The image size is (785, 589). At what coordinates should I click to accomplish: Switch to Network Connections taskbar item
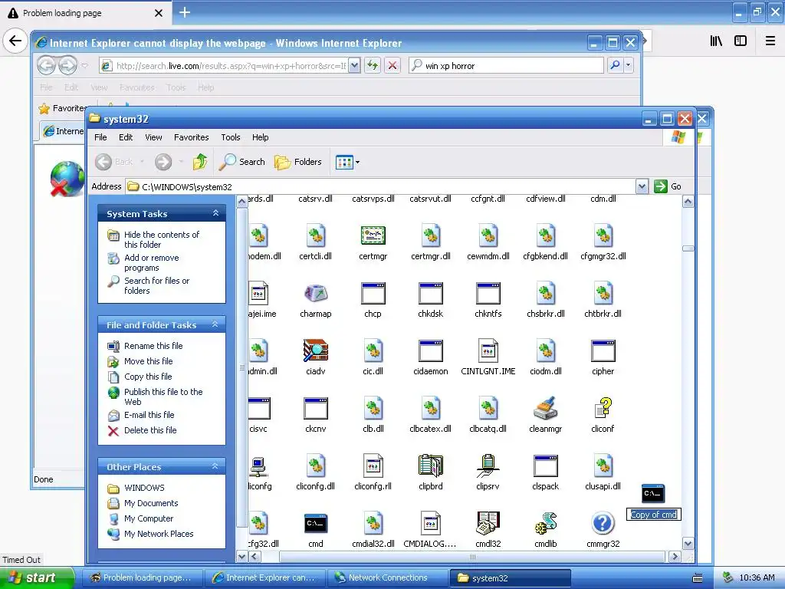[x=387, y=577]
